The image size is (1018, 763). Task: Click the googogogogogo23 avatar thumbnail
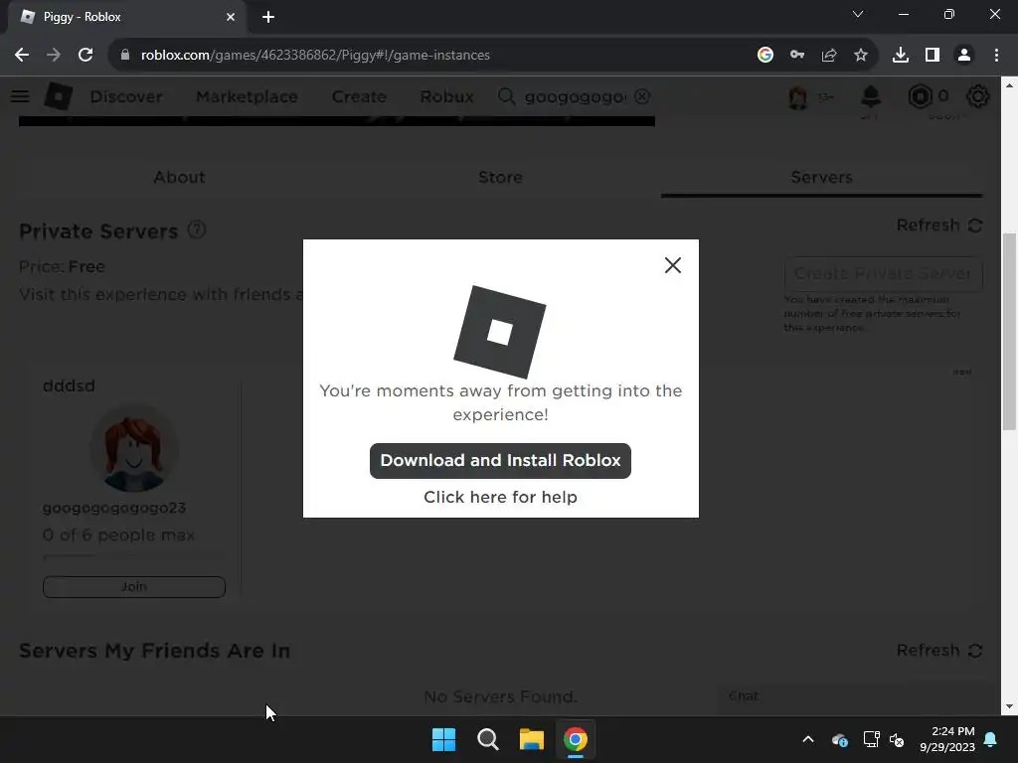point(134,448)
